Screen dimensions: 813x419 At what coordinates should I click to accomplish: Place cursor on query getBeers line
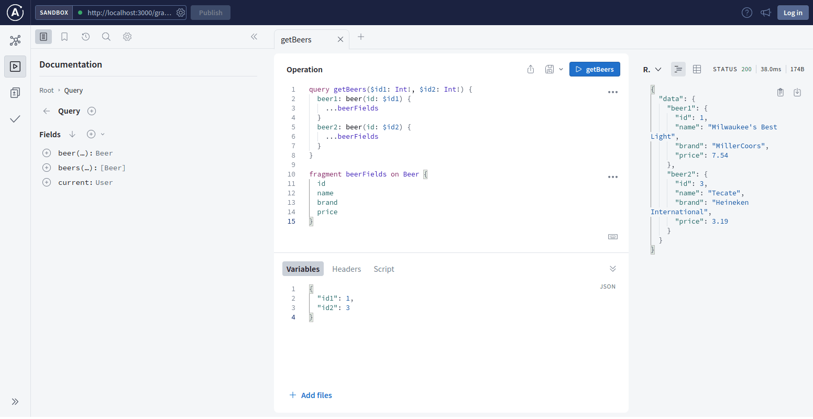click(x=390, y=90)
